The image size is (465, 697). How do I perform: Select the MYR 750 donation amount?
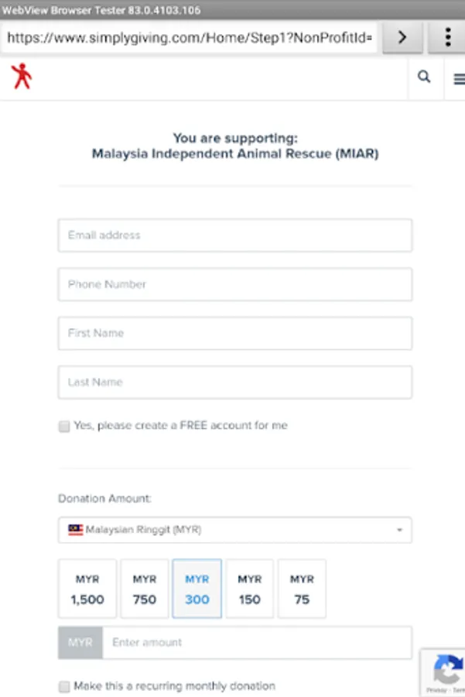click(145, 589)
